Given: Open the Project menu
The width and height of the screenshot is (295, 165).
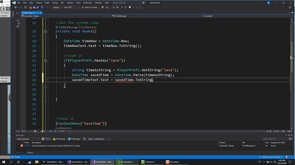Looking at the screenshot, I should coord(39,3).
